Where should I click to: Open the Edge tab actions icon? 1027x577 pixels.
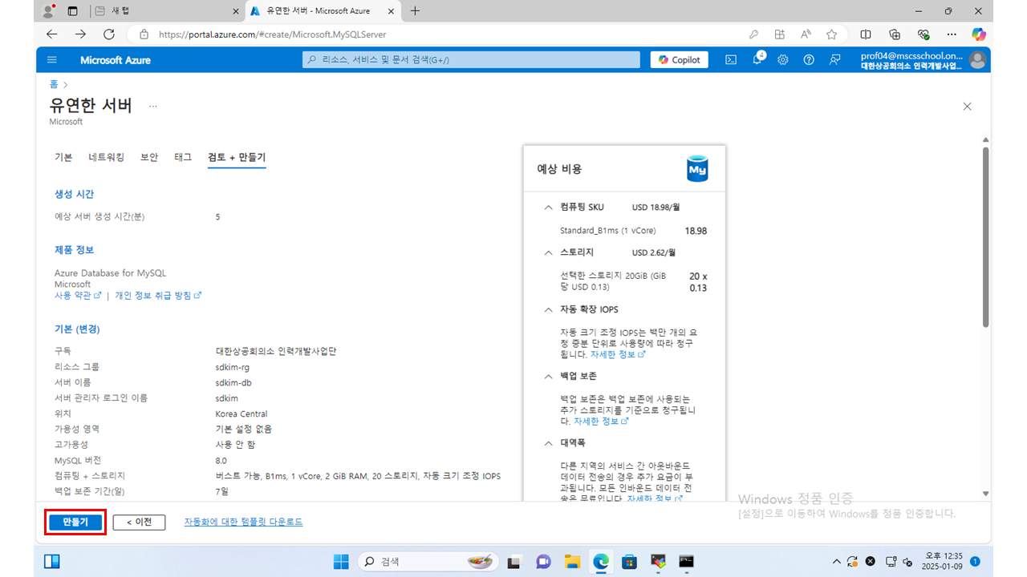[73, 11]
